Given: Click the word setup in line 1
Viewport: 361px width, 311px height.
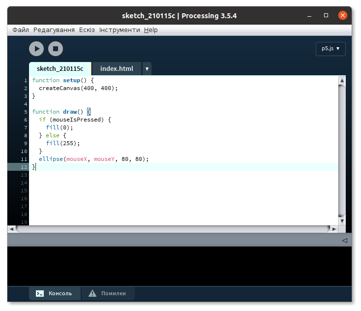Looking at the screenshot, I should tap(72, 80).
